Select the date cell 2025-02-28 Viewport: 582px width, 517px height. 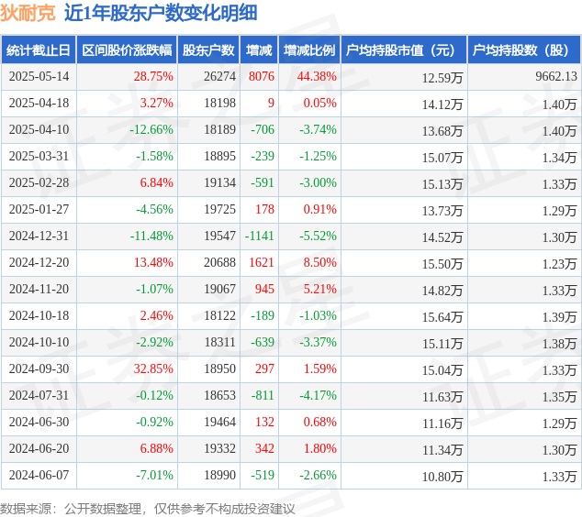[39, 182]
